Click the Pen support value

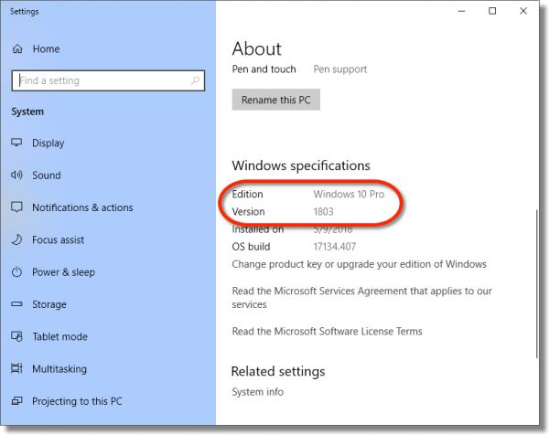pos(340,69)
